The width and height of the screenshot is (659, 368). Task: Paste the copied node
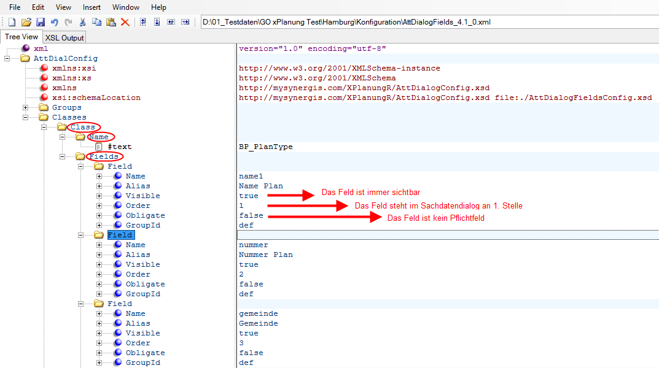point(111,21)
